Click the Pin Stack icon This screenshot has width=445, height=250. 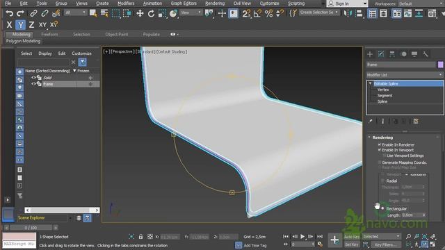click(371, 122)
